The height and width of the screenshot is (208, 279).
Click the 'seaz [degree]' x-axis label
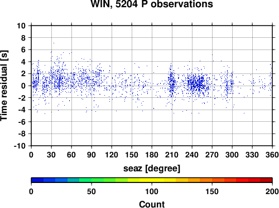(x=152, y=169)
